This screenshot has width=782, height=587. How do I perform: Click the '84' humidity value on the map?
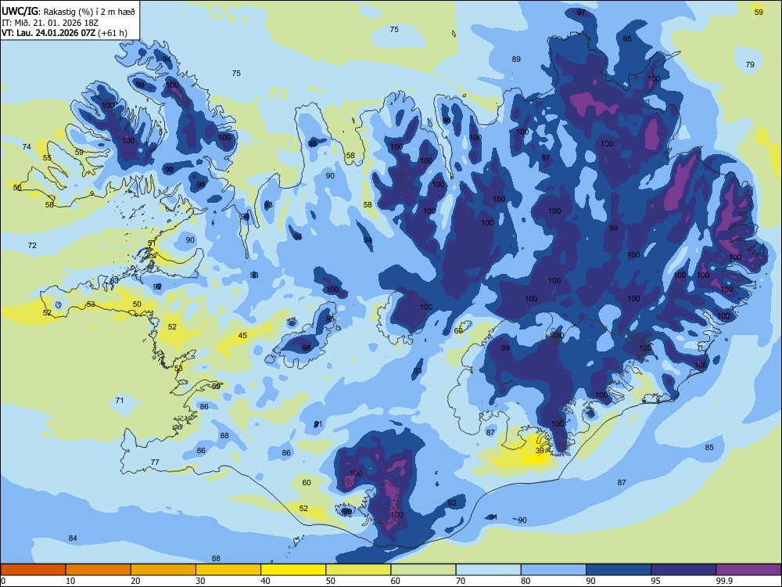click(x=73, y=538)
